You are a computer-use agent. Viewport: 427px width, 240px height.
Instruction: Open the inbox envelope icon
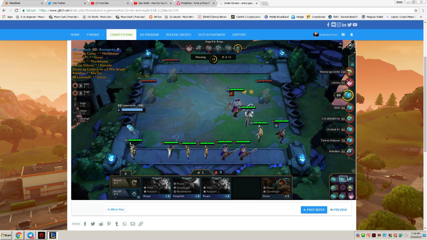tap(343, 35)
